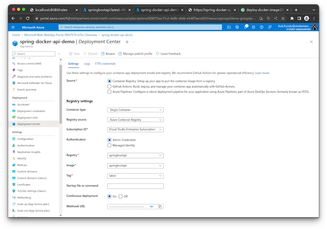Click Browse in the toolbar

coord(108,53)
